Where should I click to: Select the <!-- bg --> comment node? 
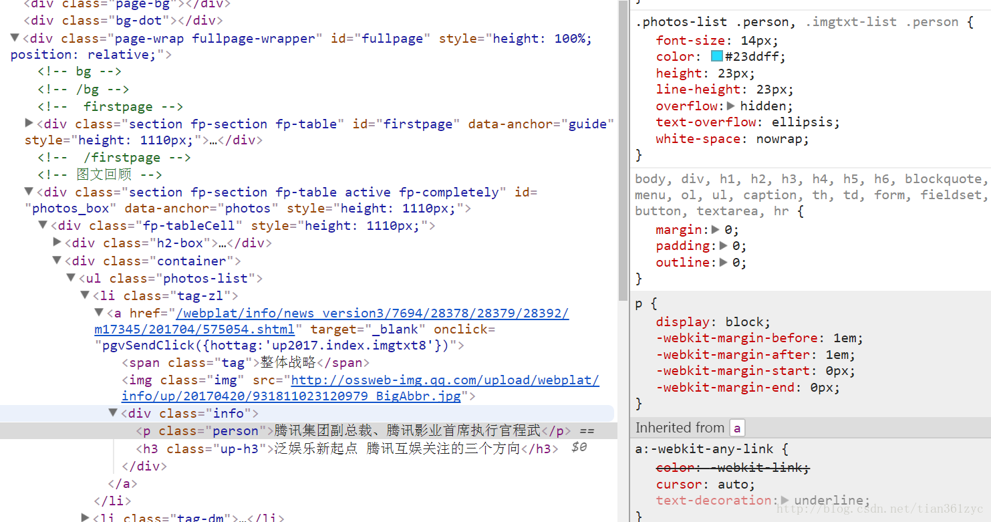pos(80,72)
